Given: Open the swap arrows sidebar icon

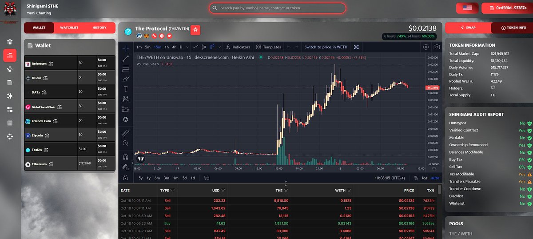Looking at the screenshot, I should pyautogui.click(x=10, y=69).
